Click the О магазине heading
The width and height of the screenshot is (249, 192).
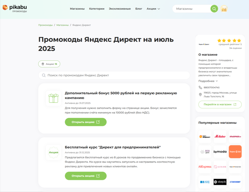point(208,55)
